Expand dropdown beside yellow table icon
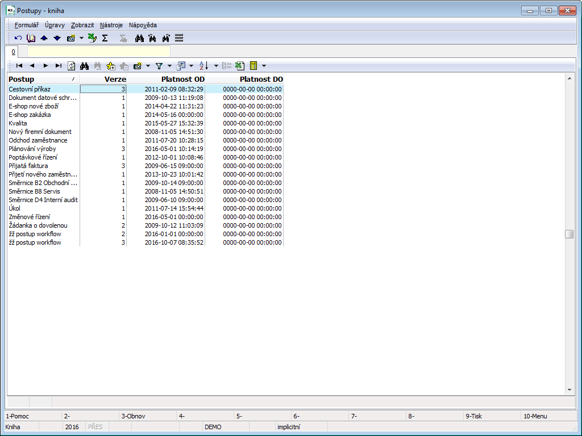 [264, 66]
